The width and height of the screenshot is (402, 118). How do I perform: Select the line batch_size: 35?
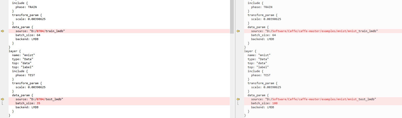point(119,103)
